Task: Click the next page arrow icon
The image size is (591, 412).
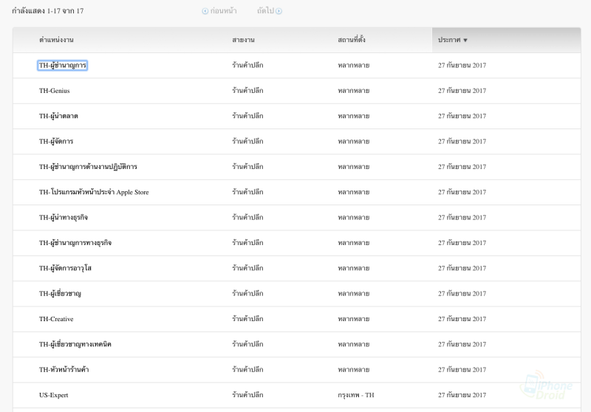Action: pyautogui.click(x=279, y=11)
